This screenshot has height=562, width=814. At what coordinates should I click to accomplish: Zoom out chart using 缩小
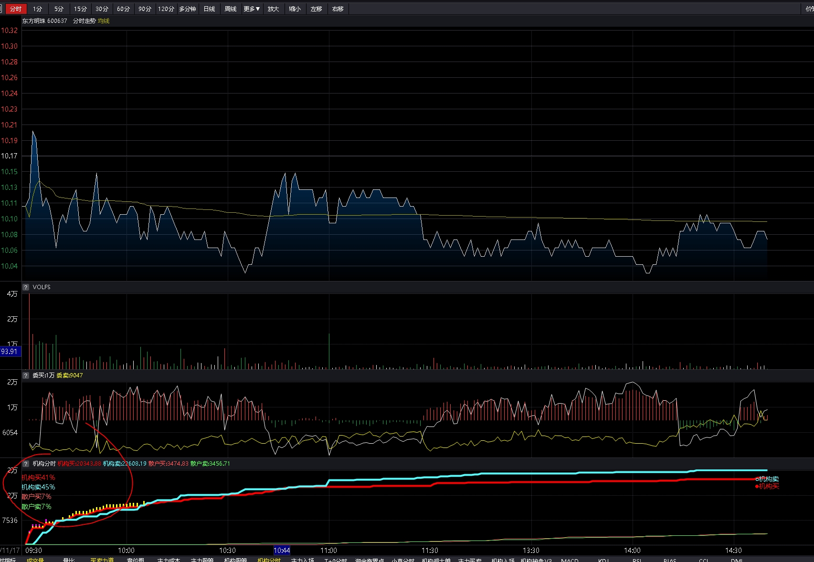[295, 9]
